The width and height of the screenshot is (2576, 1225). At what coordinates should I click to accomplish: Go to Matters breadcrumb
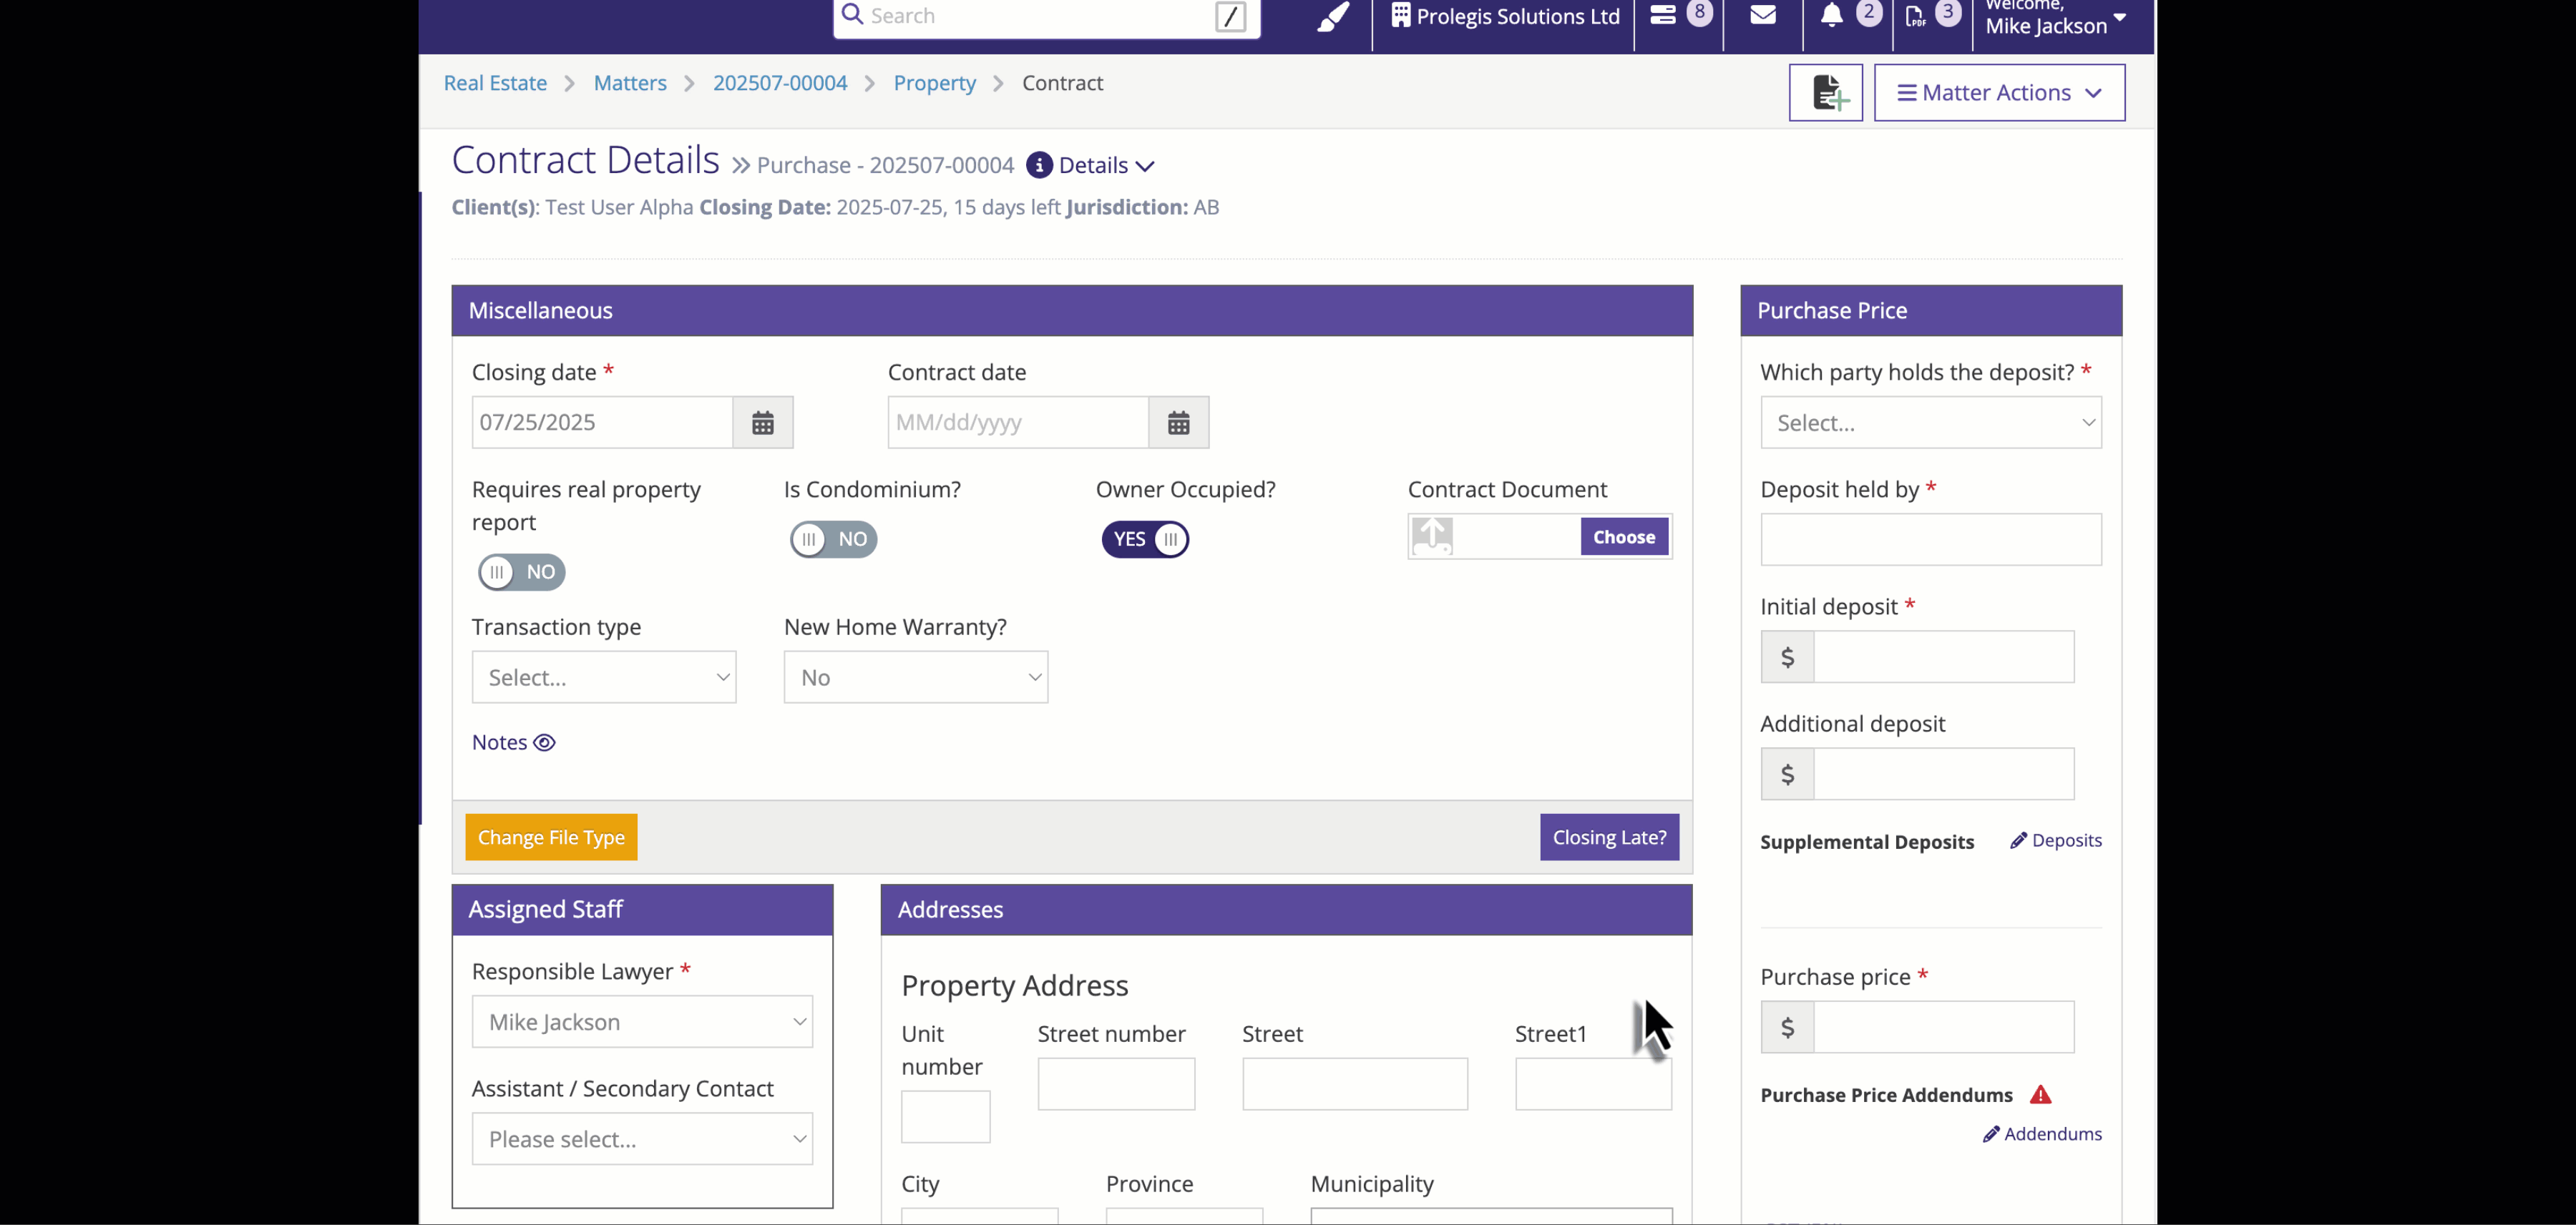click(629, 83)
